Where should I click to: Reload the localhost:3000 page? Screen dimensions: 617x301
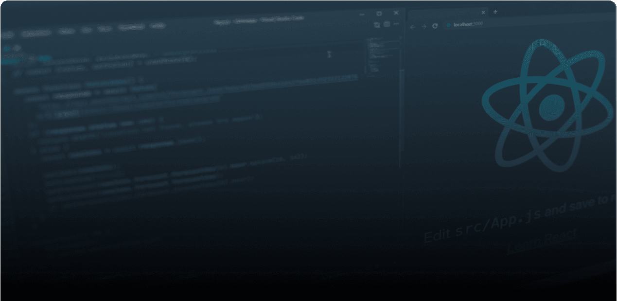tap(435, 26)
